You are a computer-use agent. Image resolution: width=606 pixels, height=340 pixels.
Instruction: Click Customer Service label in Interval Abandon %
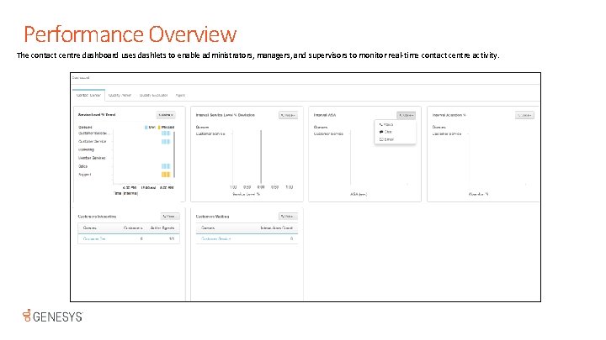coord(447,133)
